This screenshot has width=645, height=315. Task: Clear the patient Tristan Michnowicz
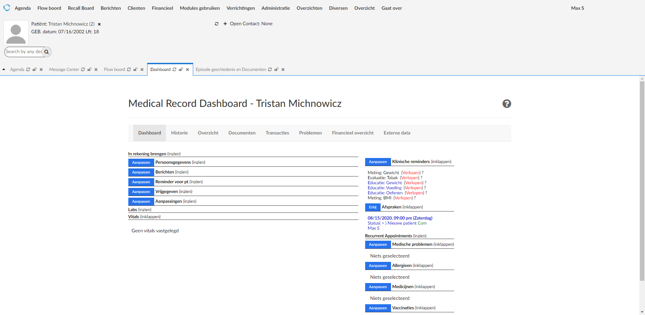[x=99, y=24]
